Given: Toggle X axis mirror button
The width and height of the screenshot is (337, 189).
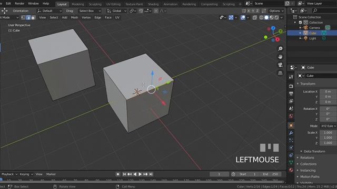Looking at the screenshot, I should (249, 10).
